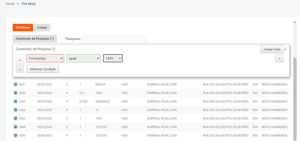The height and width of the screenshot is (141, 300).
Task: Remove the Fornecedor condition with × button
Action: coord(279,59)
